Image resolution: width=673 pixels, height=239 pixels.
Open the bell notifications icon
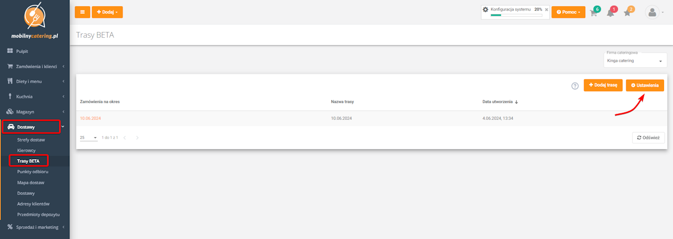coord(610,13)
